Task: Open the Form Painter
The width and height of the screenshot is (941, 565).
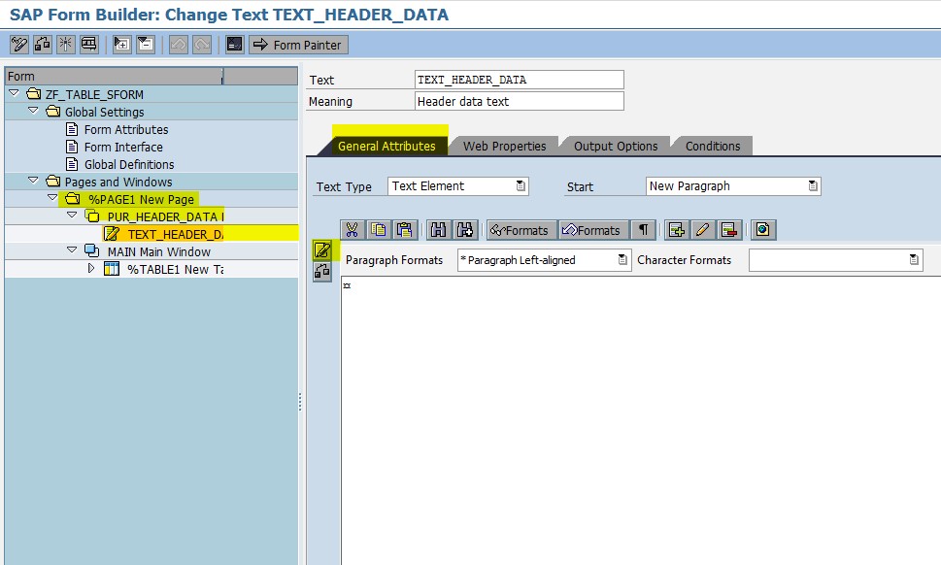Action: click(x=298, y=45)
